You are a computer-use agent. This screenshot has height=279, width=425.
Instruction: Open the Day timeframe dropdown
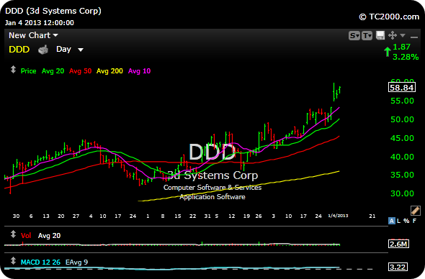(x=70, y=49)
